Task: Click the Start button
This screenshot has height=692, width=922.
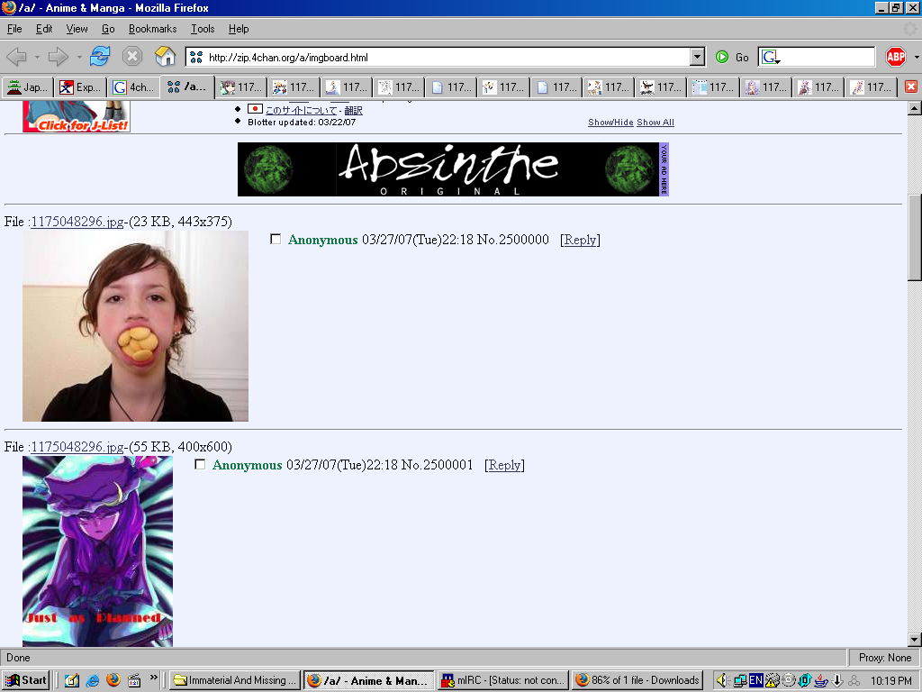Action: pos(26,681)
